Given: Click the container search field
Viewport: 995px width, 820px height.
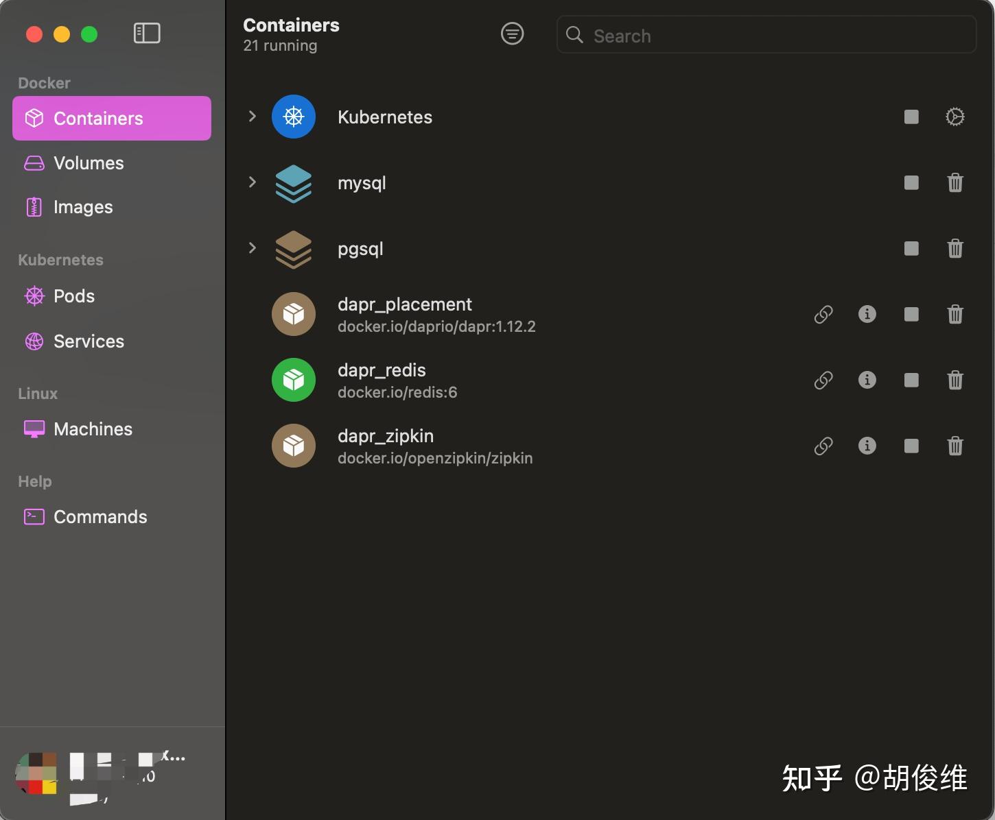Looking at the screenshot, I should 765,35.
